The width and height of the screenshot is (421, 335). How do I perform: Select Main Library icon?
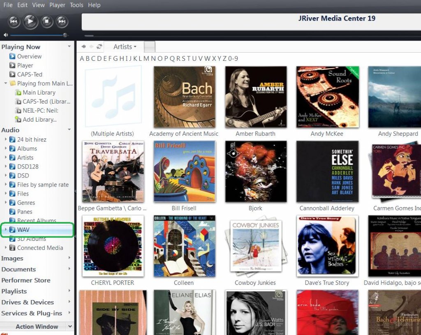tap(18, 92)
